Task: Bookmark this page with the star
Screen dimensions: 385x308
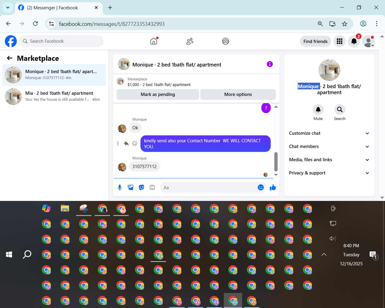Action: [344, 24]
